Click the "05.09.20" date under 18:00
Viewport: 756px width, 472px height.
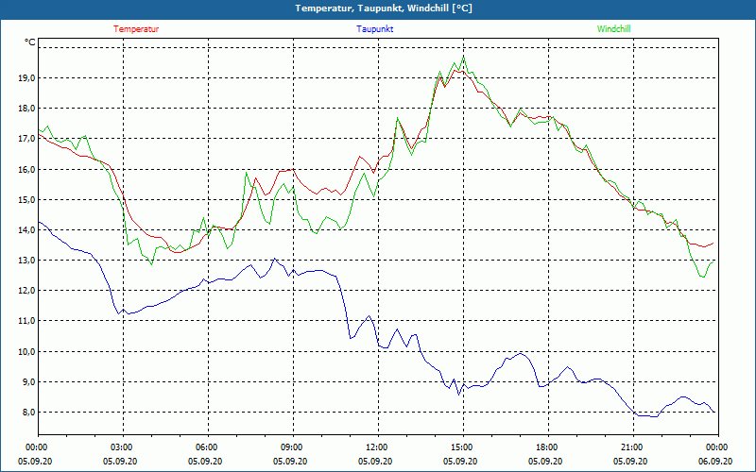(x=545, y=462)
